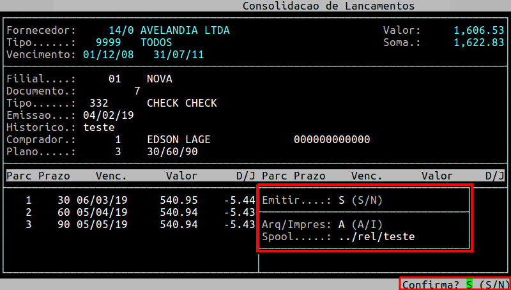
Task: Click the Fornecedor value AVELANDIA LTDA
Action: pos(185,31)
